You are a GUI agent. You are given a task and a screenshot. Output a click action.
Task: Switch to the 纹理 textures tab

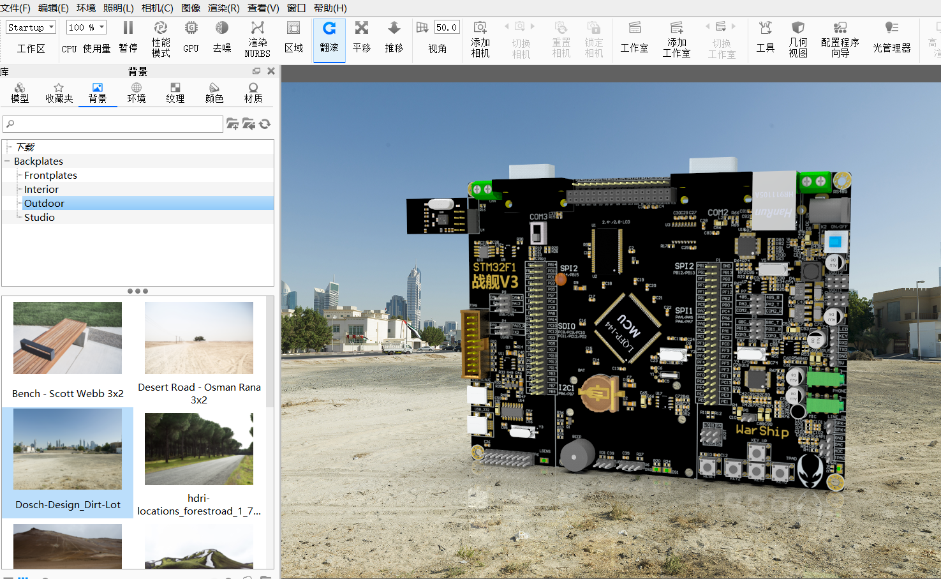[x=175, y=93]
